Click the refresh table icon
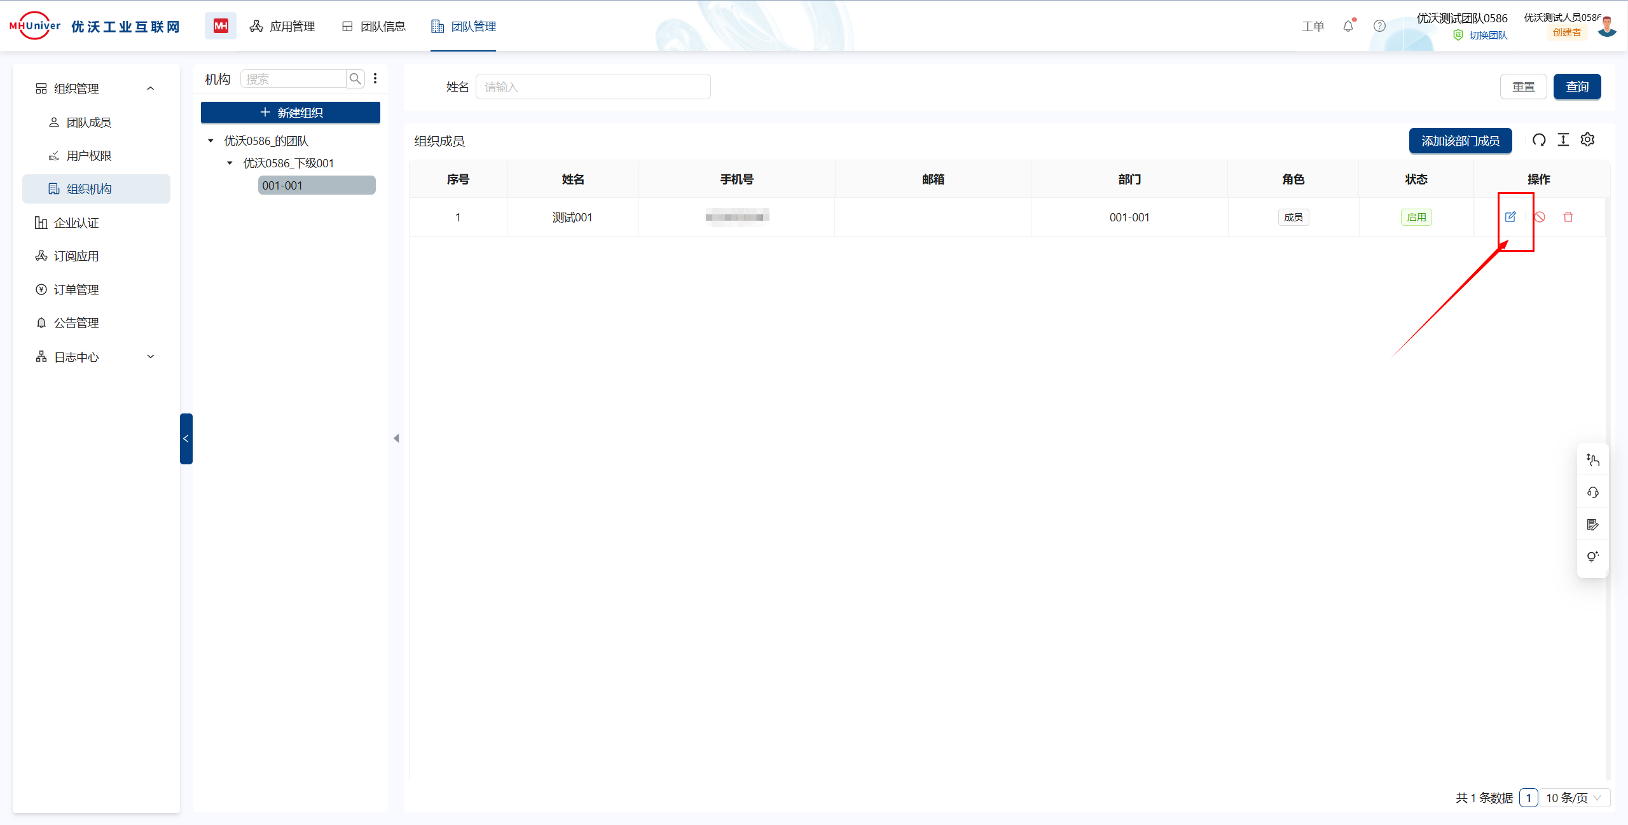Screen dimensions: 1628x825 [1539, 140]
